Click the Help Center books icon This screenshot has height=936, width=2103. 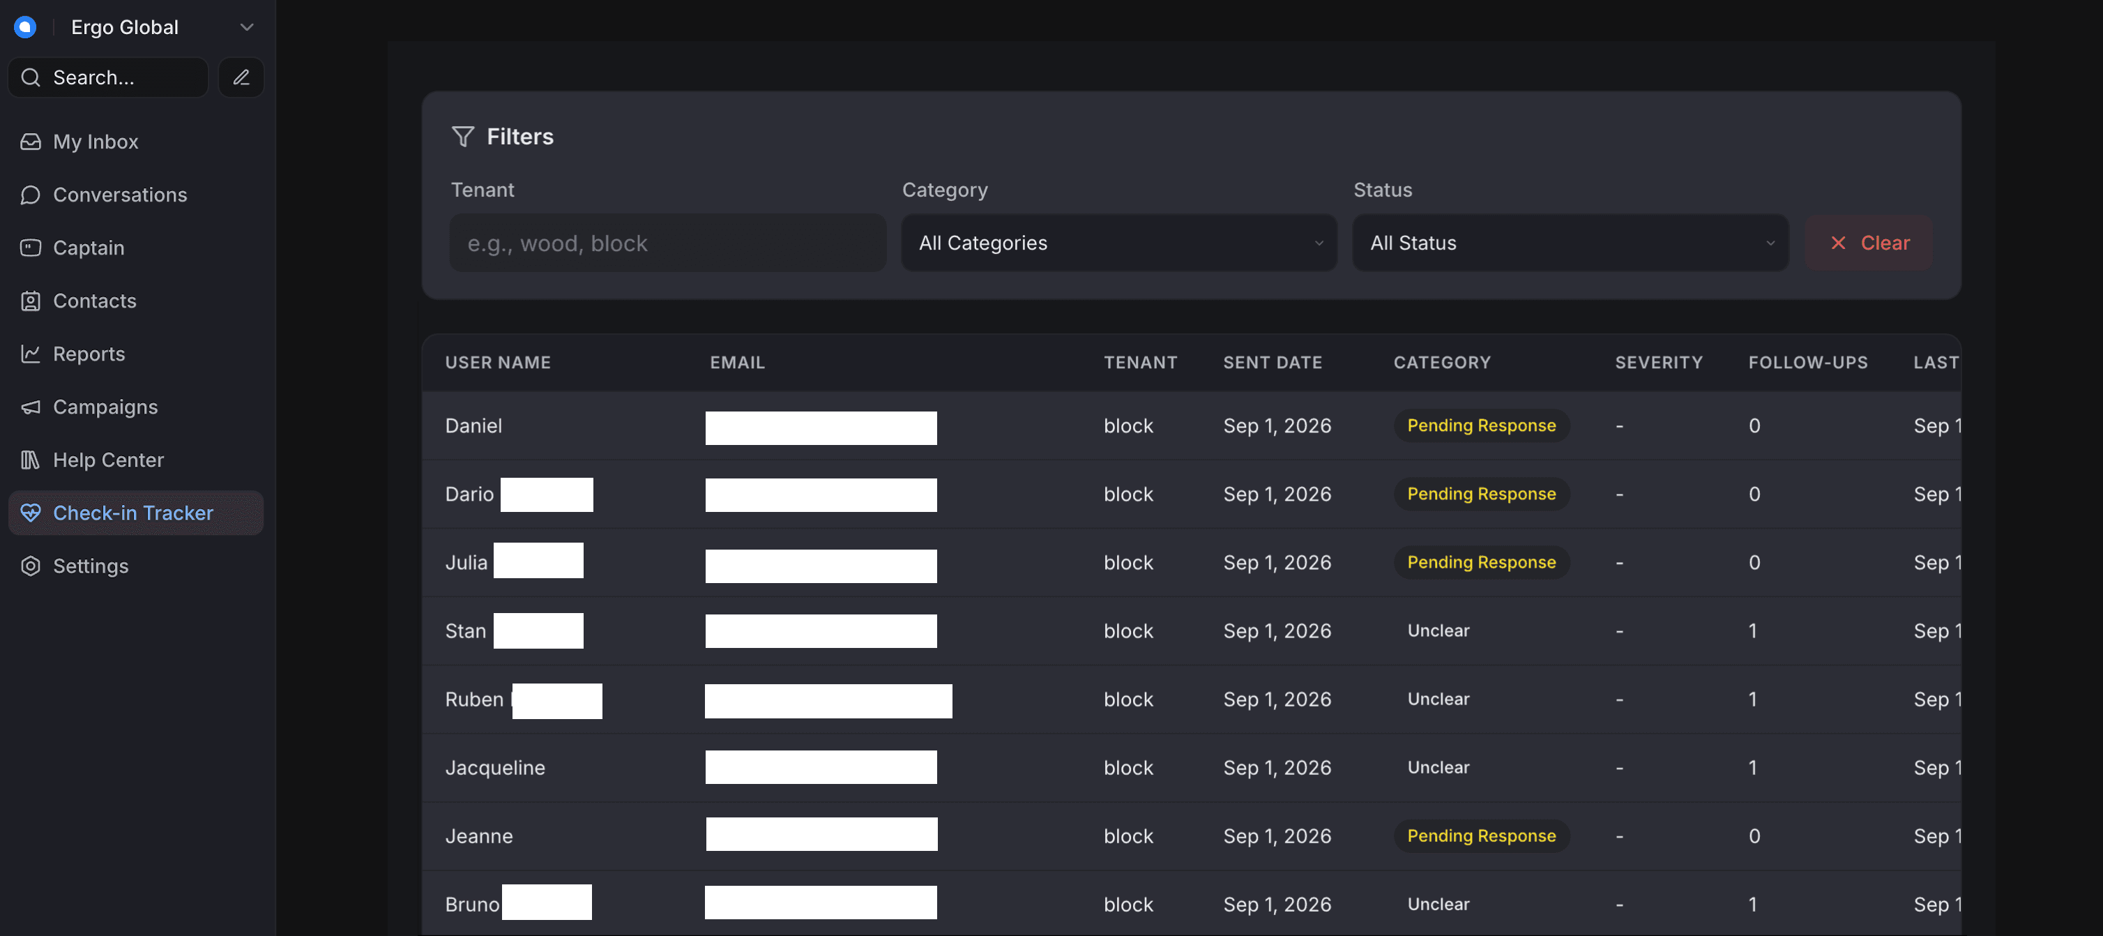[x=30, y=460]
